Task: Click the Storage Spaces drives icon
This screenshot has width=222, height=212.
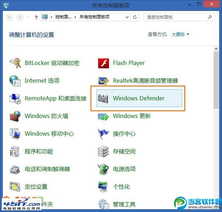Action: (x=103, y=152)
